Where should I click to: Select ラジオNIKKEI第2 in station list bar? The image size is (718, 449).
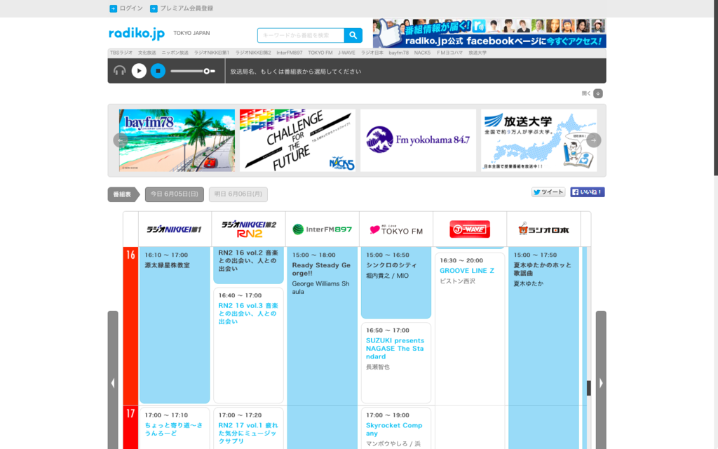click(x=253, y=53)
